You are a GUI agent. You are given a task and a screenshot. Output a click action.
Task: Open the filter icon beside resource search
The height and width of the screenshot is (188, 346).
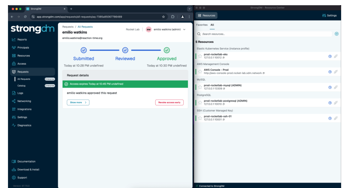coord(337,34)
